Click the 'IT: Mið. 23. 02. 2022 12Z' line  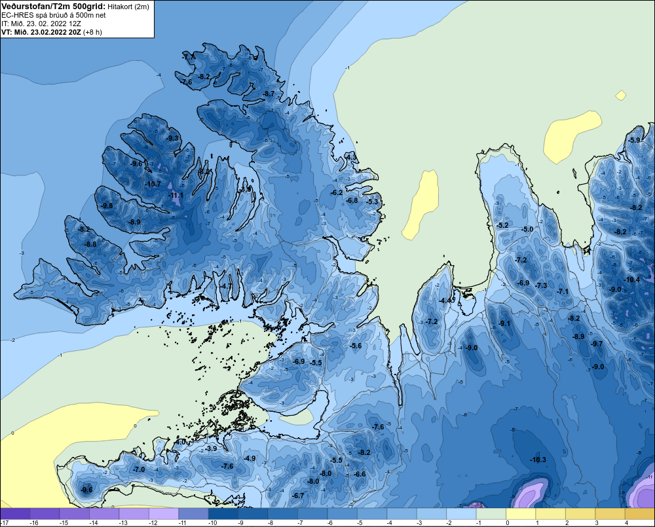(x=41, y=24)
